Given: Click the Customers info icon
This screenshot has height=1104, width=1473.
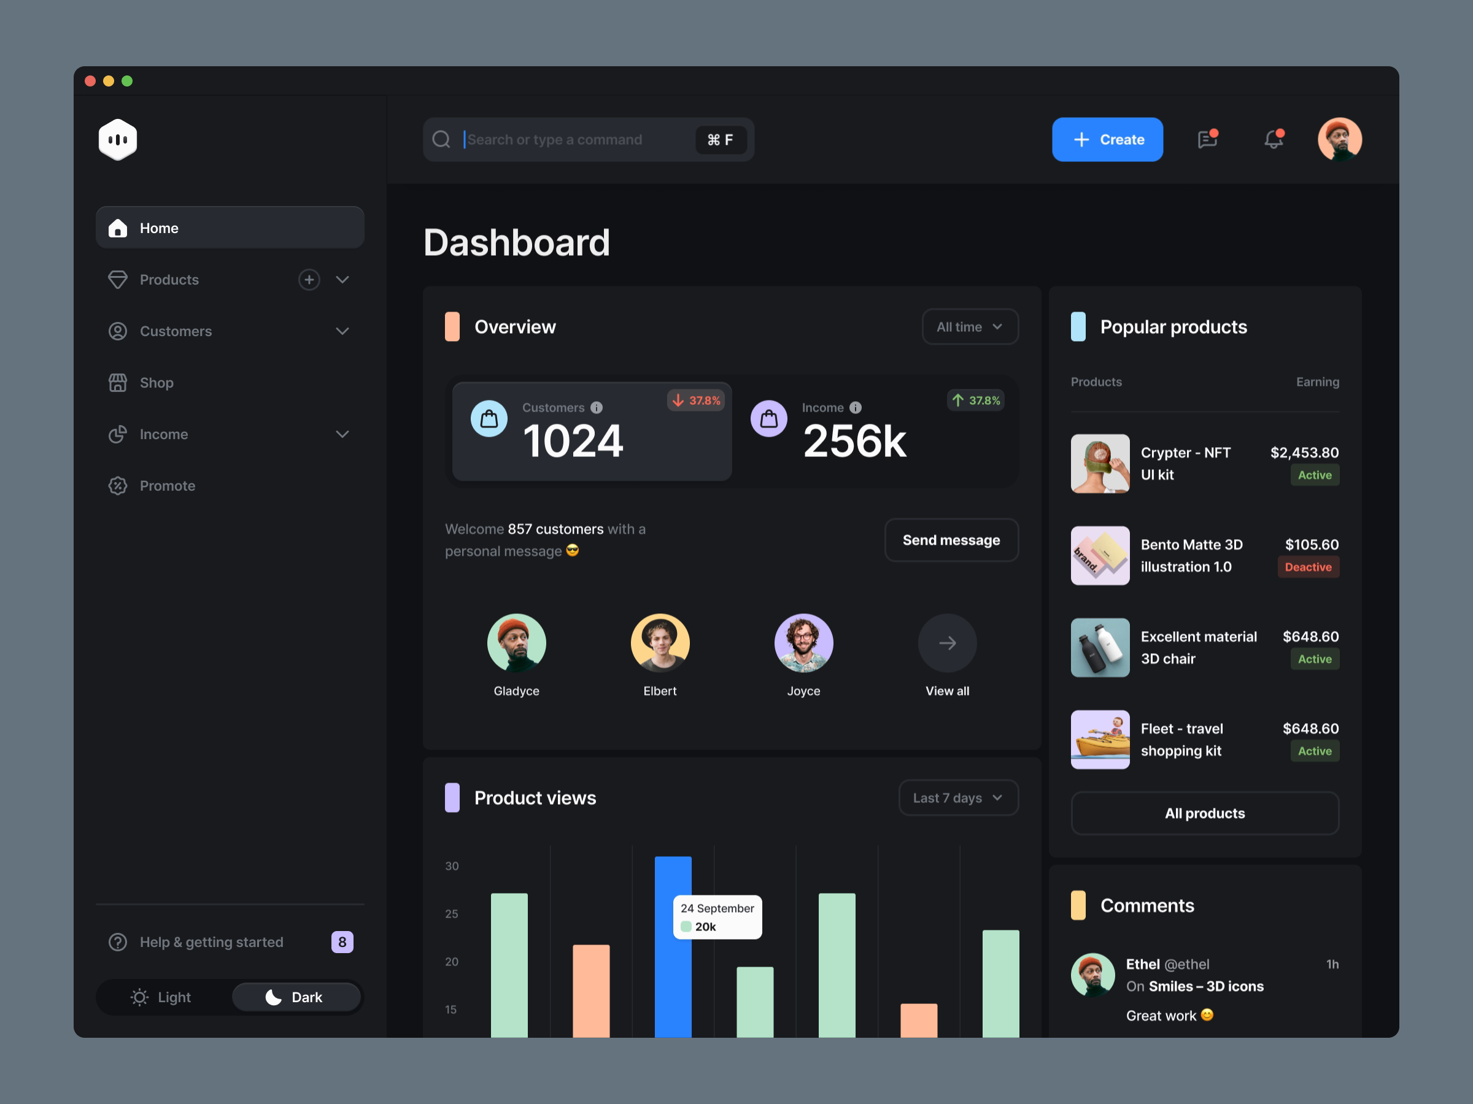Looking at the screenshot, I should click(x=597, y=408).
